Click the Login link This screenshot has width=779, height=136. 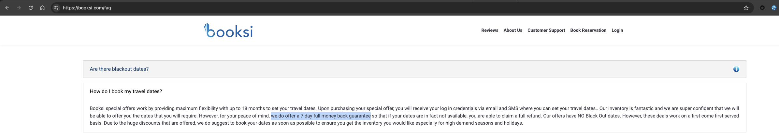click(617, 30)
